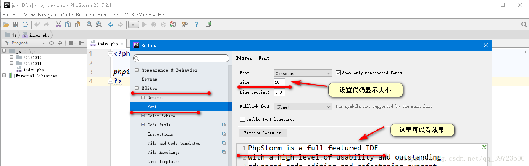
Task: Select Inspections in Settings tree
Action: tap(160, 134)
